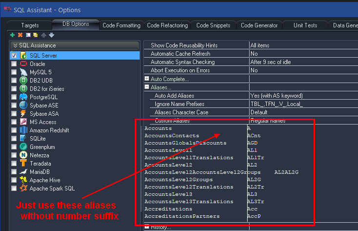Click the Sybase ASE globe icon
The width and height of the screenshot is (358, 231).
(23, 105)
